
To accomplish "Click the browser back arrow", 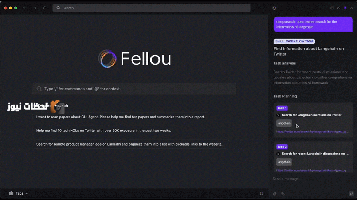I will tap(25, 8).
